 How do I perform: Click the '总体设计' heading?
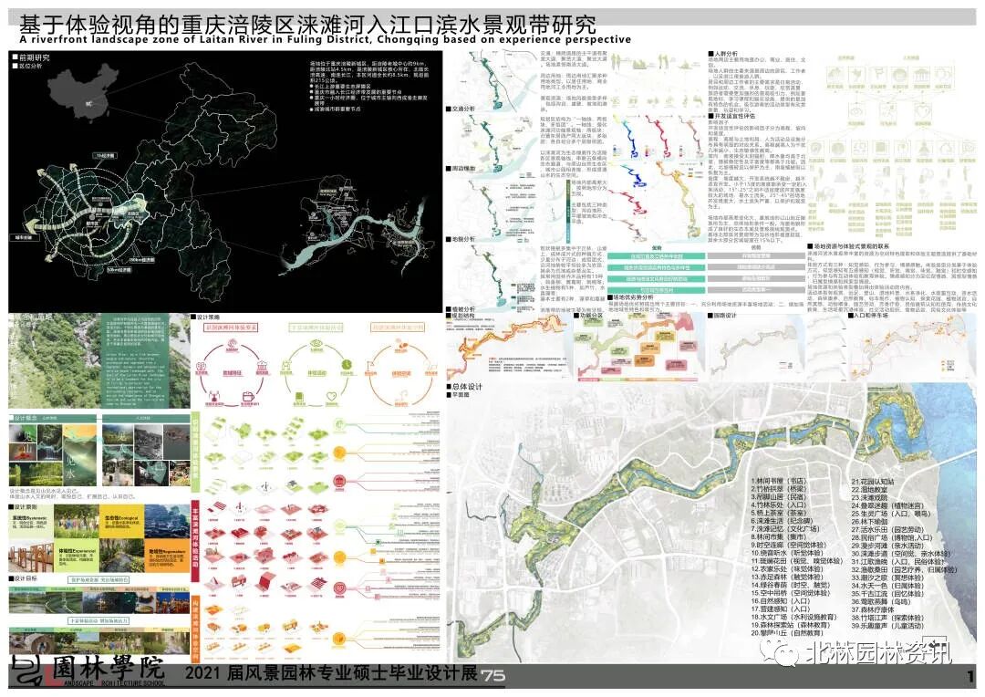[464, 387]
